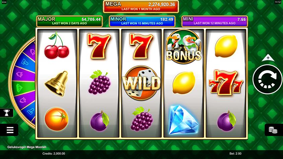This screenshot has width=283, height=159.
Task: Select the MINI jackpot banner
Action: [215, 21]
